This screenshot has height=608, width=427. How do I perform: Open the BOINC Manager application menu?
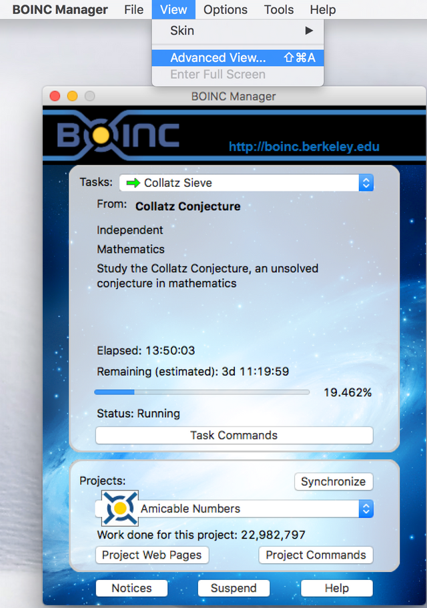(59, 9)
